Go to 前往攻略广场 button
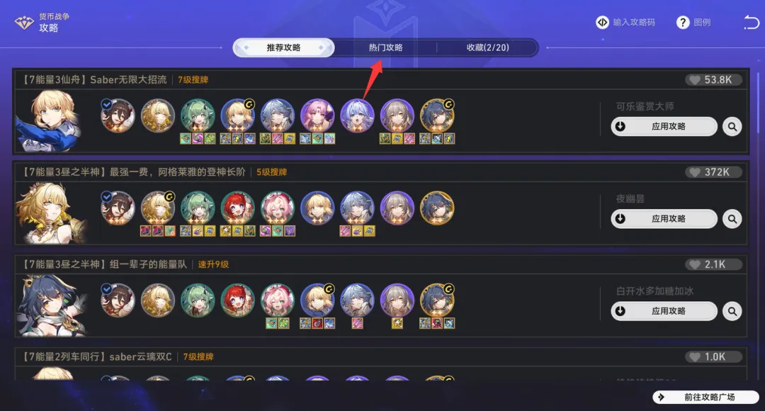The width and height of the screenshot is (765, 411). [x=705, y=397]
